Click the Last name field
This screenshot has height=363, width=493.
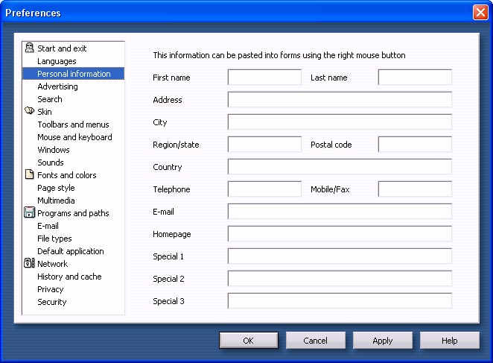pos(415,77)
